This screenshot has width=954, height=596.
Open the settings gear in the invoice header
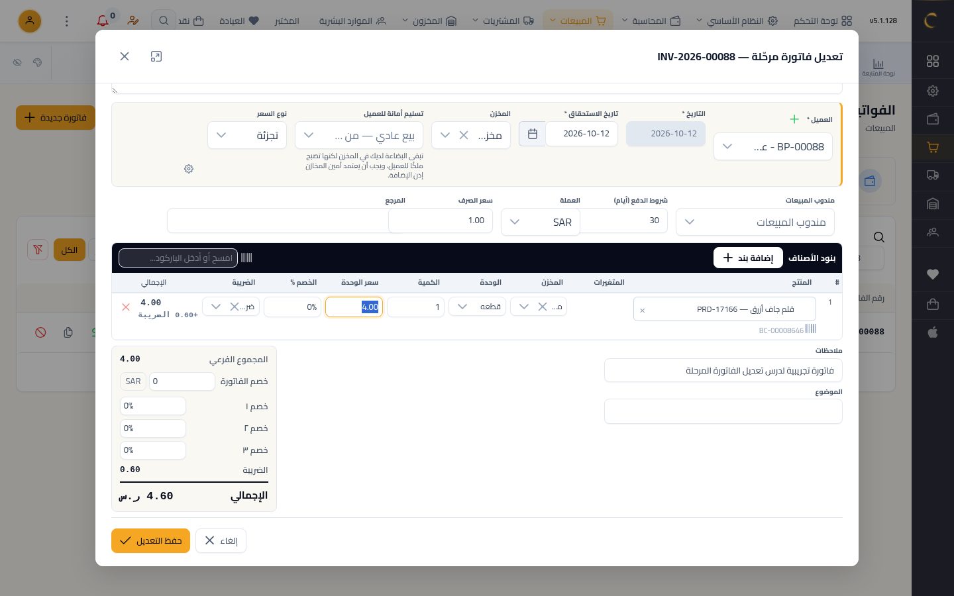(x=189, y=169)
